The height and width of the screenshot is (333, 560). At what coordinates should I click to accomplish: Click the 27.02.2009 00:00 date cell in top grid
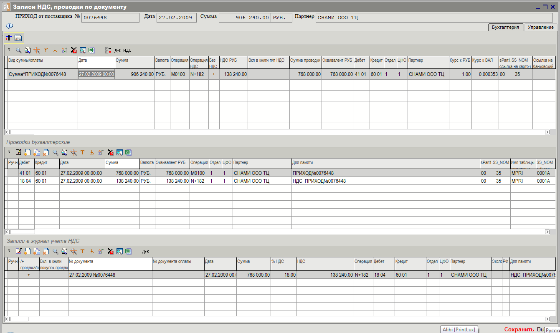click(96, 74)
